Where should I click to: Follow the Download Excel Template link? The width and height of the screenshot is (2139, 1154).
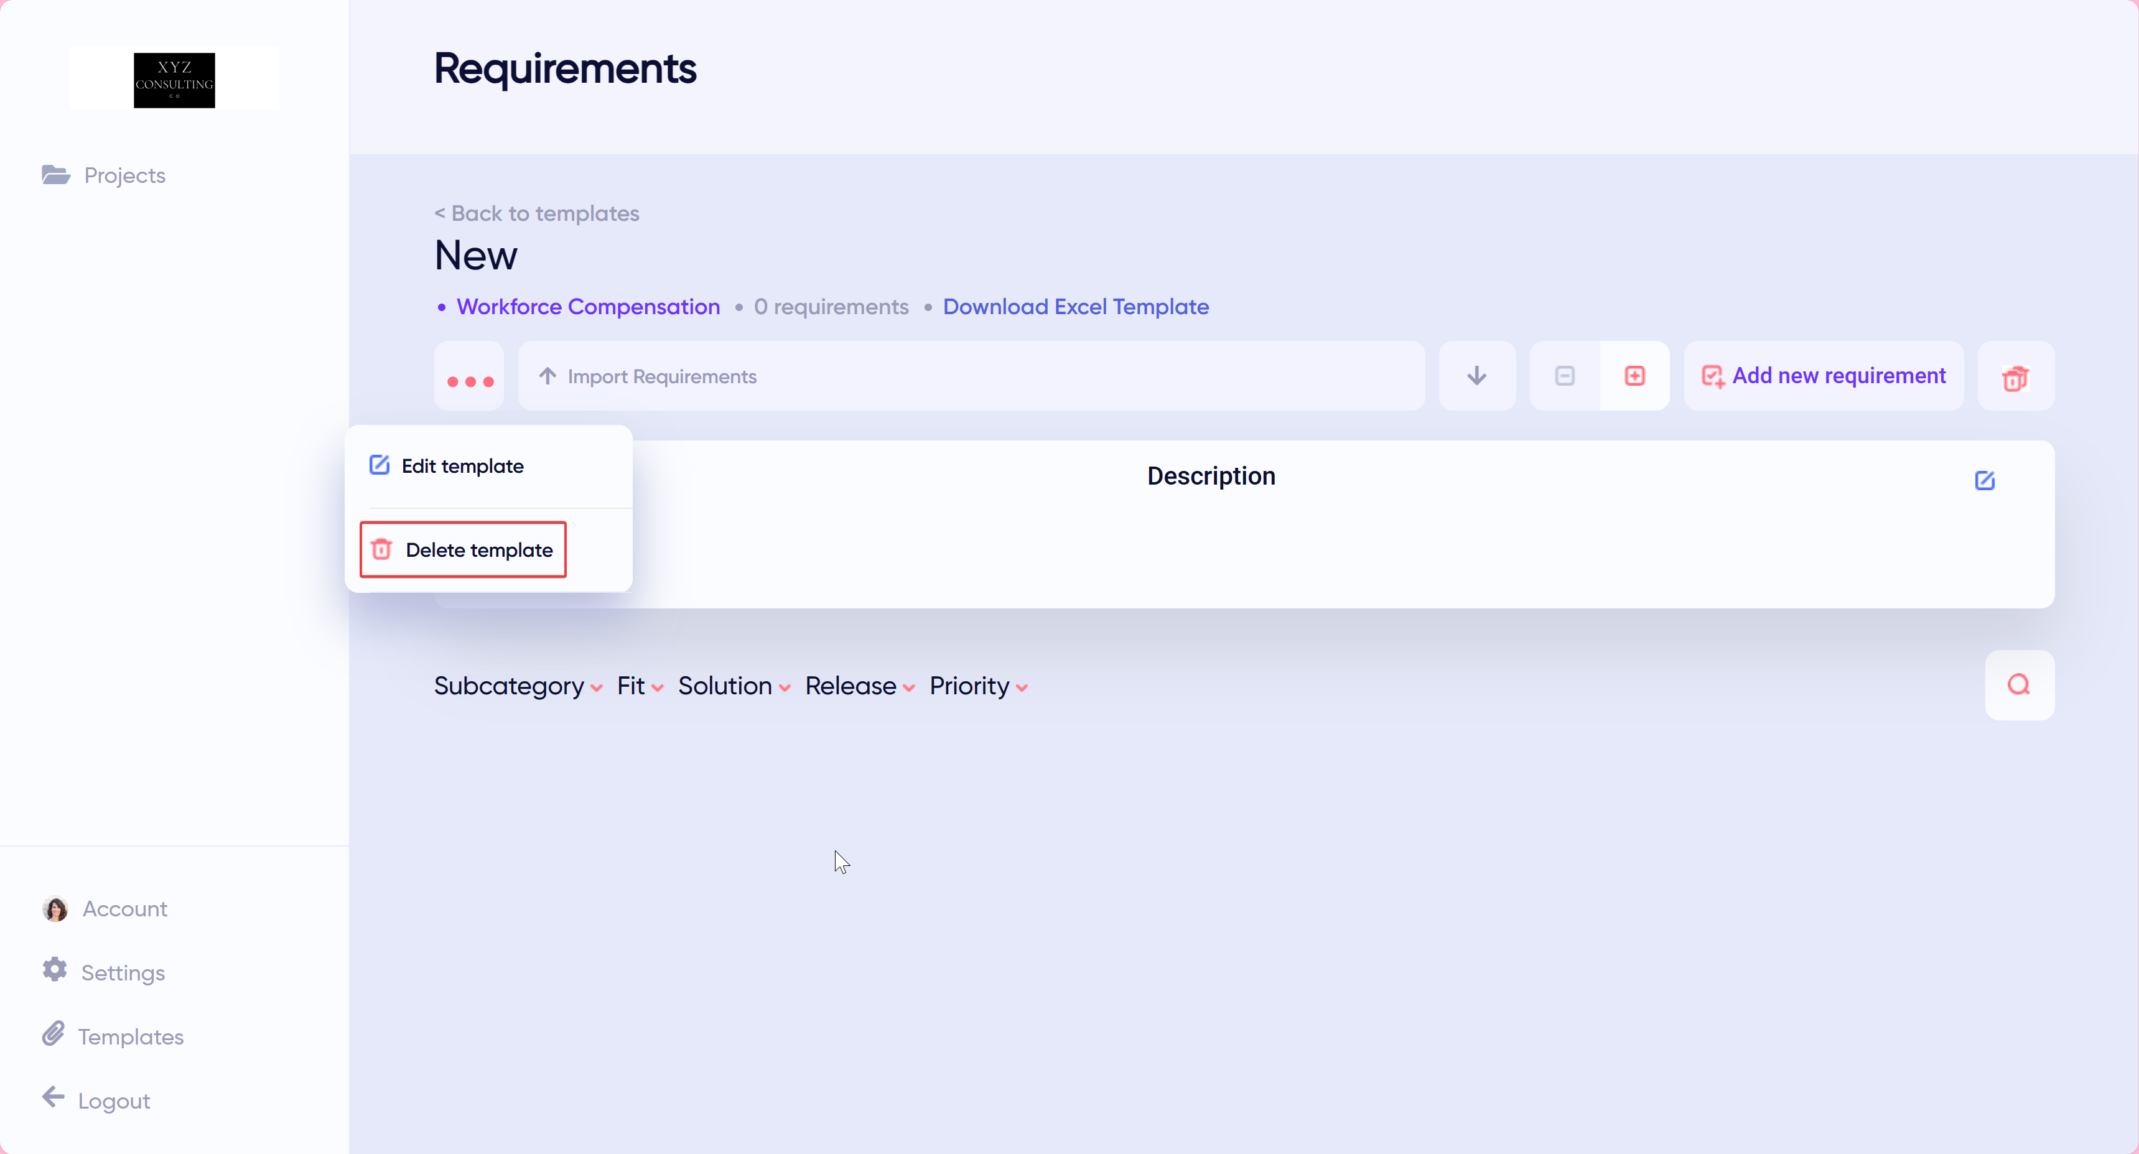click(1075, 307)
